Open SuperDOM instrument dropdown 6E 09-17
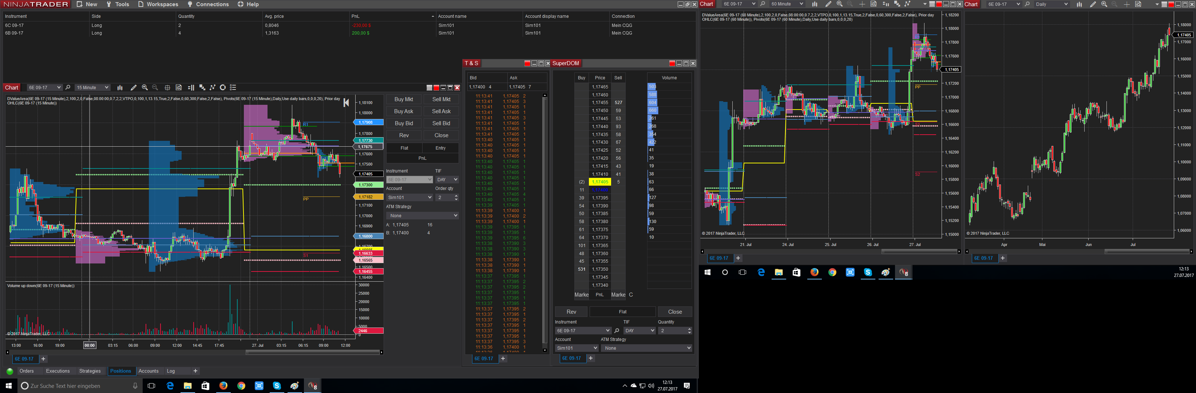 tap(583, 331)
